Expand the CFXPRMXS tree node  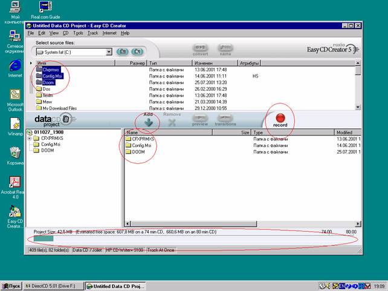(30, 139)
